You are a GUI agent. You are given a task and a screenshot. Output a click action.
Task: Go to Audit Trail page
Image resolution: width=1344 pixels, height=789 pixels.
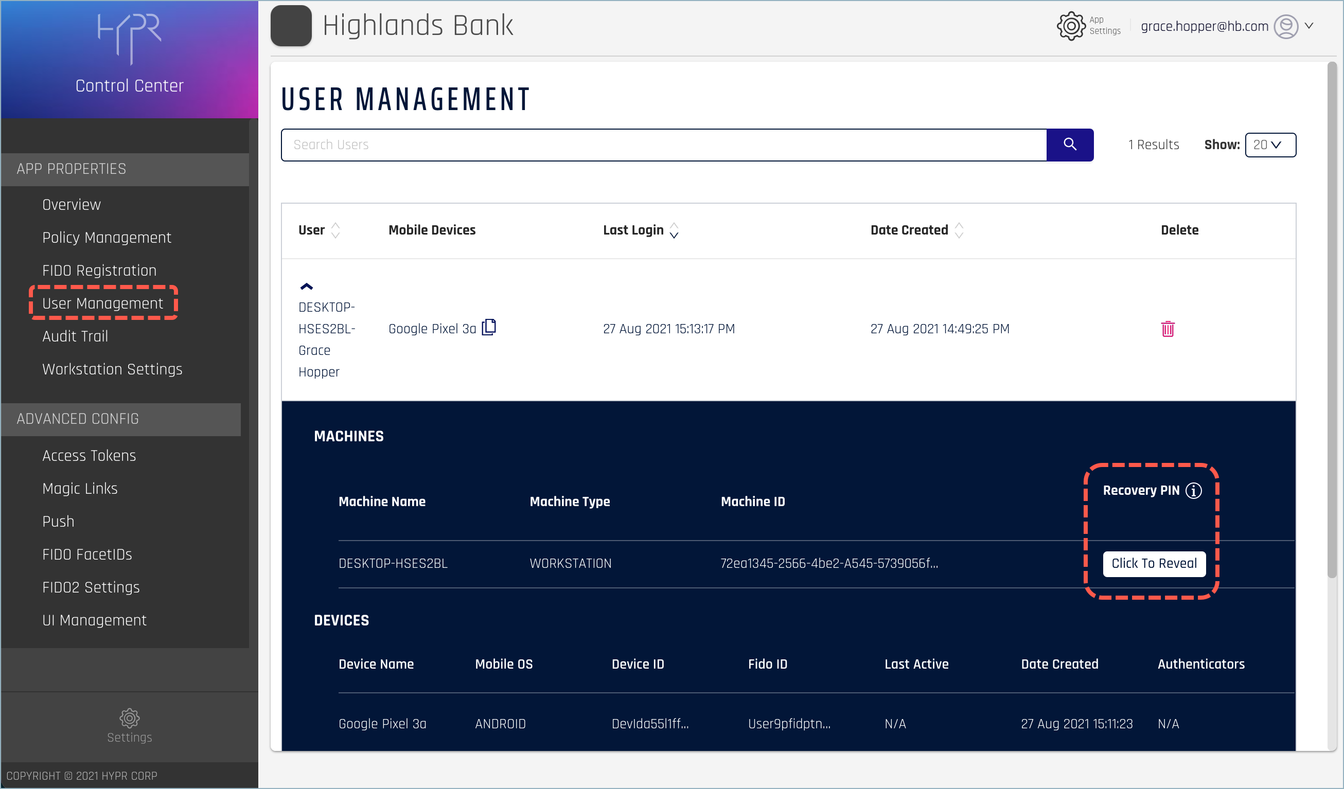pos(75,336)
